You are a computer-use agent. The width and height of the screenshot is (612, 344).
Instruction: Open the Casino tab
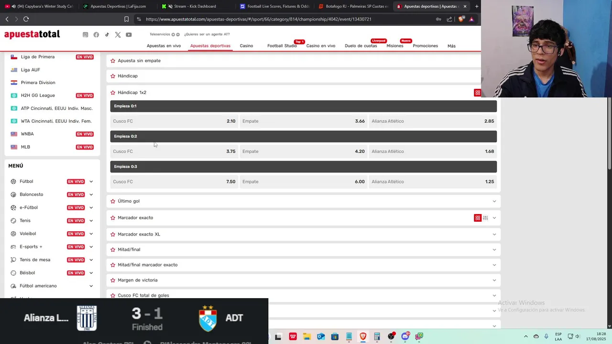[246, 46]
